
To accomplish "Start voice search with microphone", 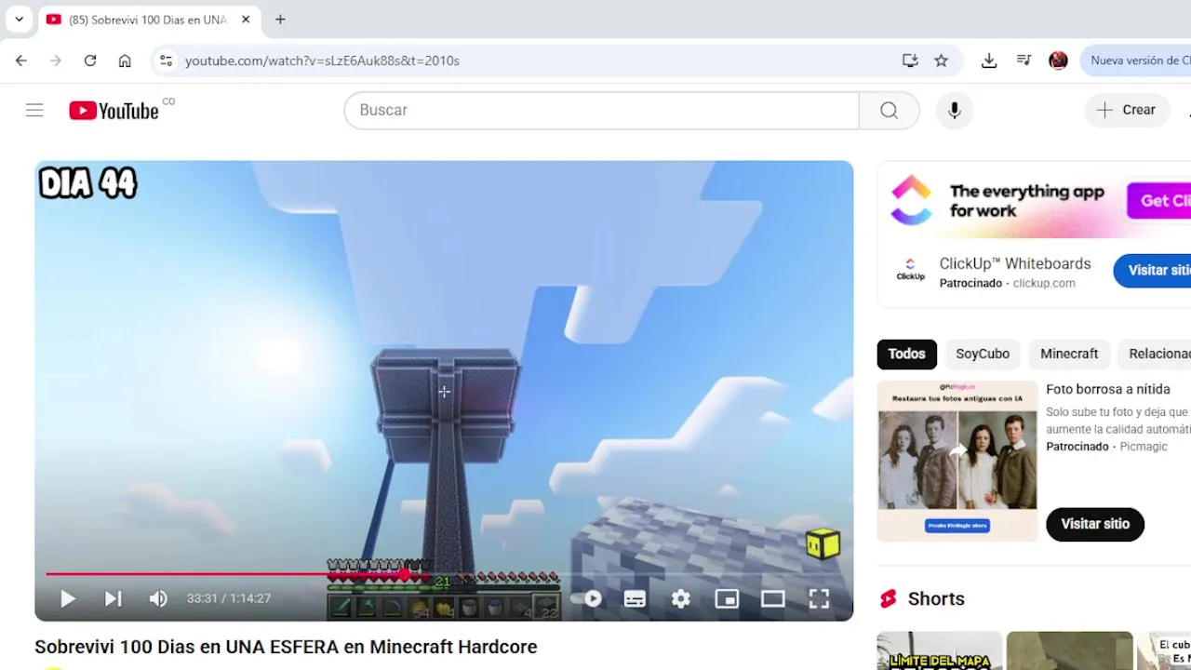I will (954, 110).
